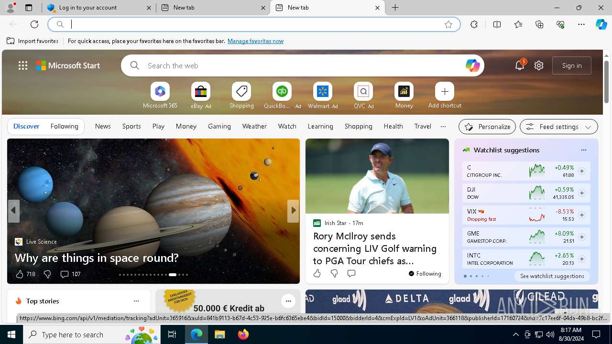
Task: Go to previous carousel story
Action: point(13,211)
